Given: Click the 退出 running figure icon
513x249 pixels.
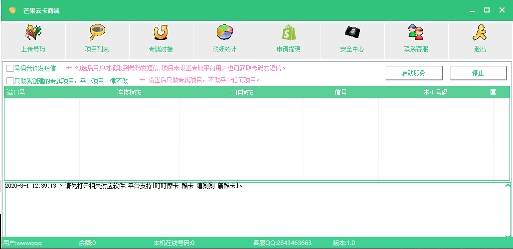Looking at the screenshot, I should (480, 33).
